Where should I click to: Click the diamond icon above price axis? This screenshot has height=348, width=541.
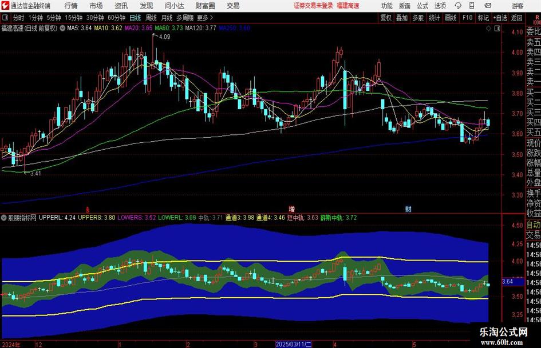tap(488, 29)
